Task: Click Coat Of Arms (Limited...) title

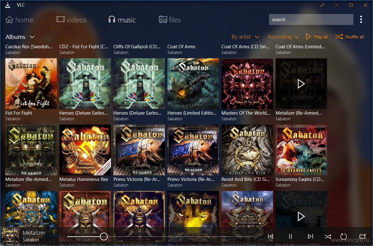Action: [x=300, y=47]
